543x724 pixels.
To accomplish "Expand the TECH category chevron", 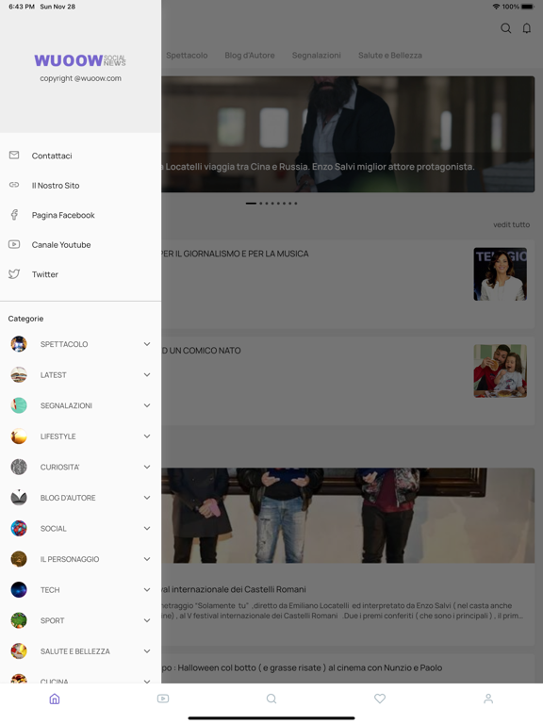I will (147, 589).
